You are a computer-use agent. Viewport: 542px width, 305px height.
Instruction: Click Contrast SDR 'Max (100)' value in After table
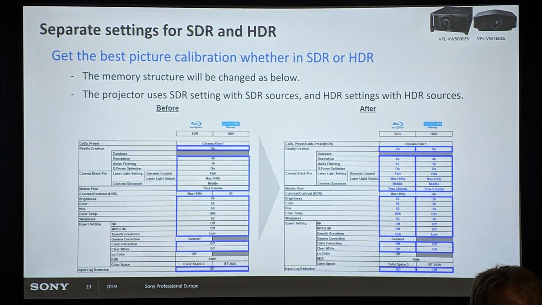(397, 194)
